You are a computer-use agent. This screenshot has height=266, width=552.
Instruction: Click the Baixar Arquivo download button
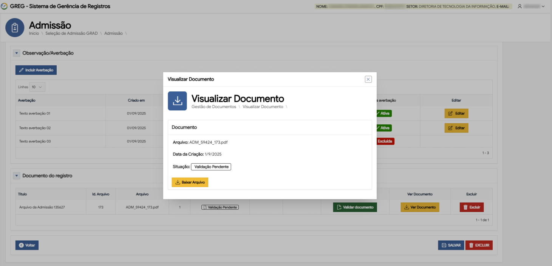(x=190, y=182)
